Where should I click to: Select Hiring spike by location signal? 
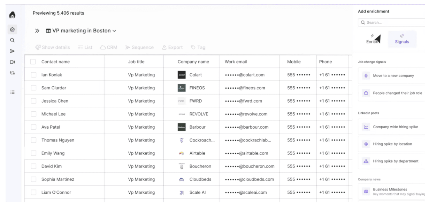tap(392, 144)
